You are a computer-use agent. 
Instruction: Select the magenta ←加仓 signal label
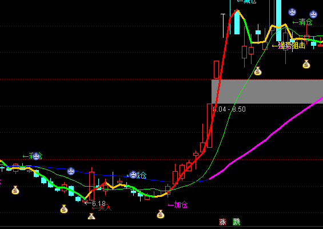(x=178, y=204)
